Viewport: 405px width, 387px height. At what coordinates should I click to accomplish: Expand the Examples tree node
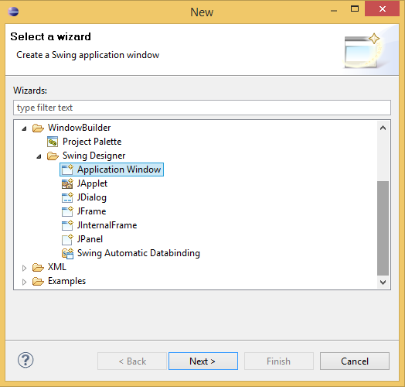pos(24,282)
